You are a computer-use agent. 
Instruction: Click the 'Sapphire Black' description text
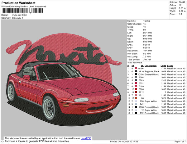[152, 71]
